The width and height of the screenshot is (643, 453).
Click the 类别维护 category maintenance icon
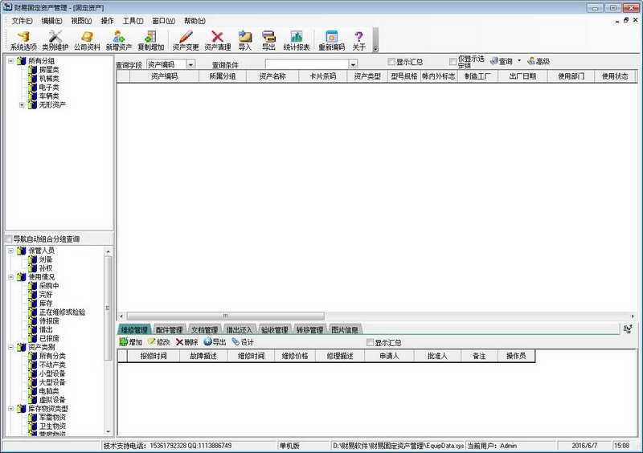click(x=55, y=40)
